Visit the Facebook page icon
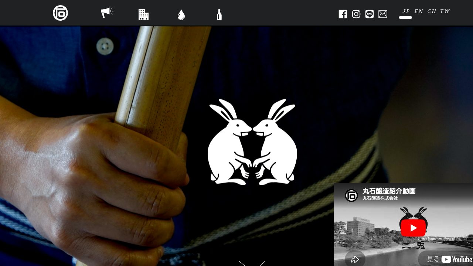 click(x=343, y=14)
